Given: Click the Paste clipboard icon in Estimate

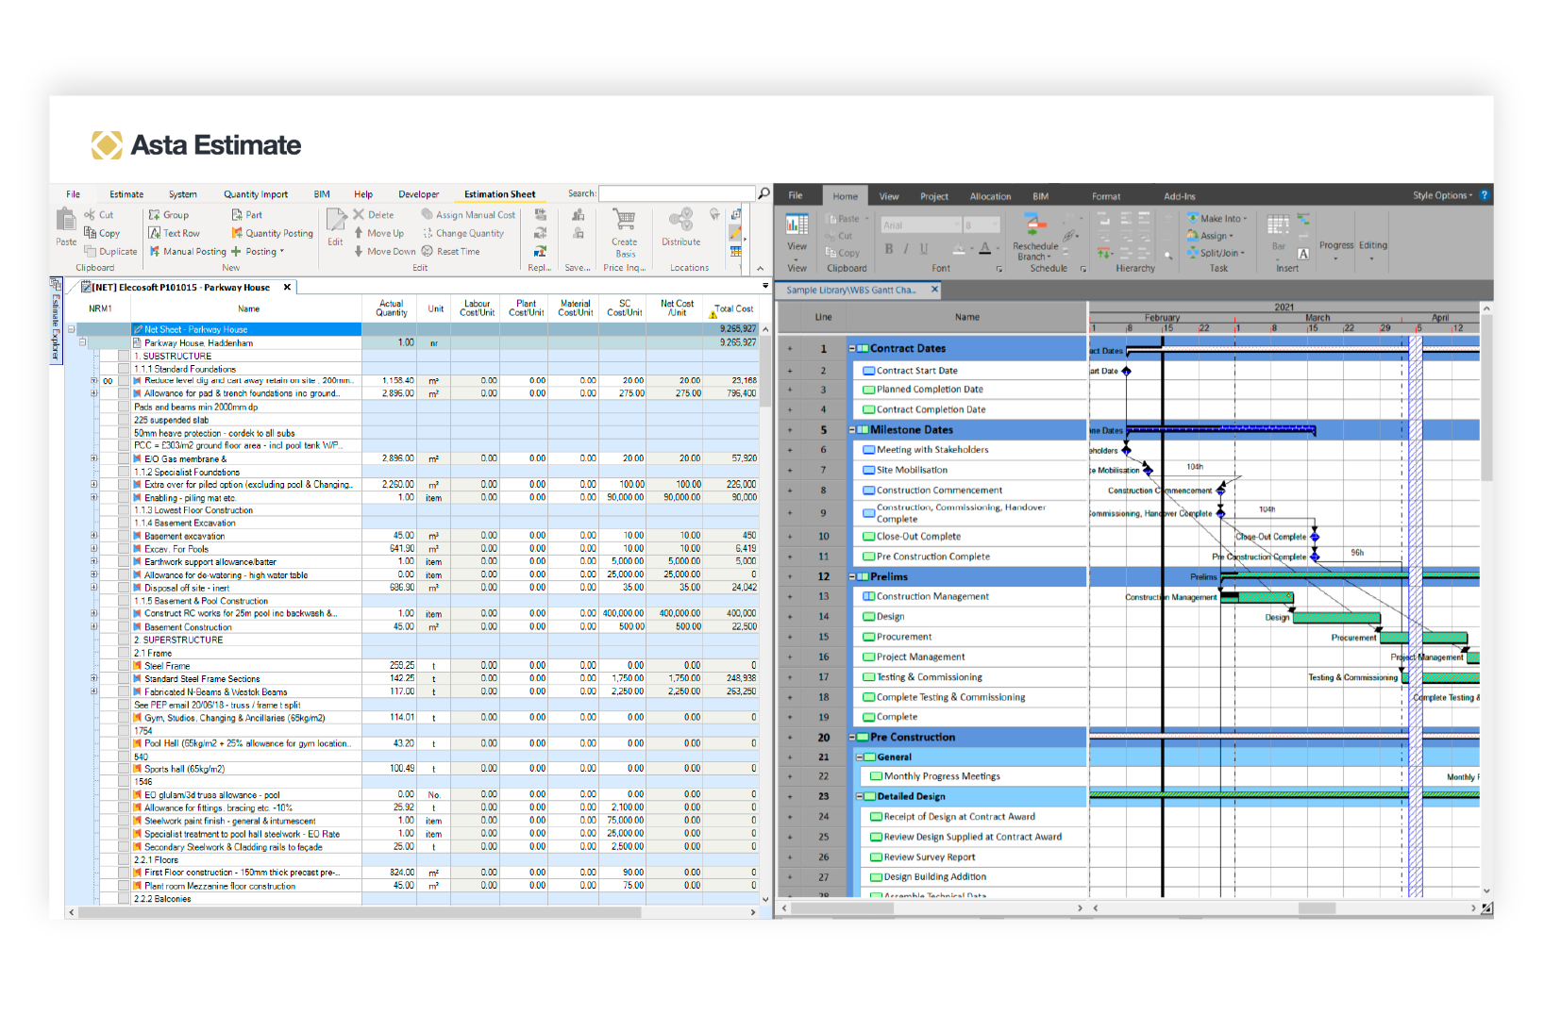Looking at the screenshot, I should pyautogui.click(x=66, y=221).
